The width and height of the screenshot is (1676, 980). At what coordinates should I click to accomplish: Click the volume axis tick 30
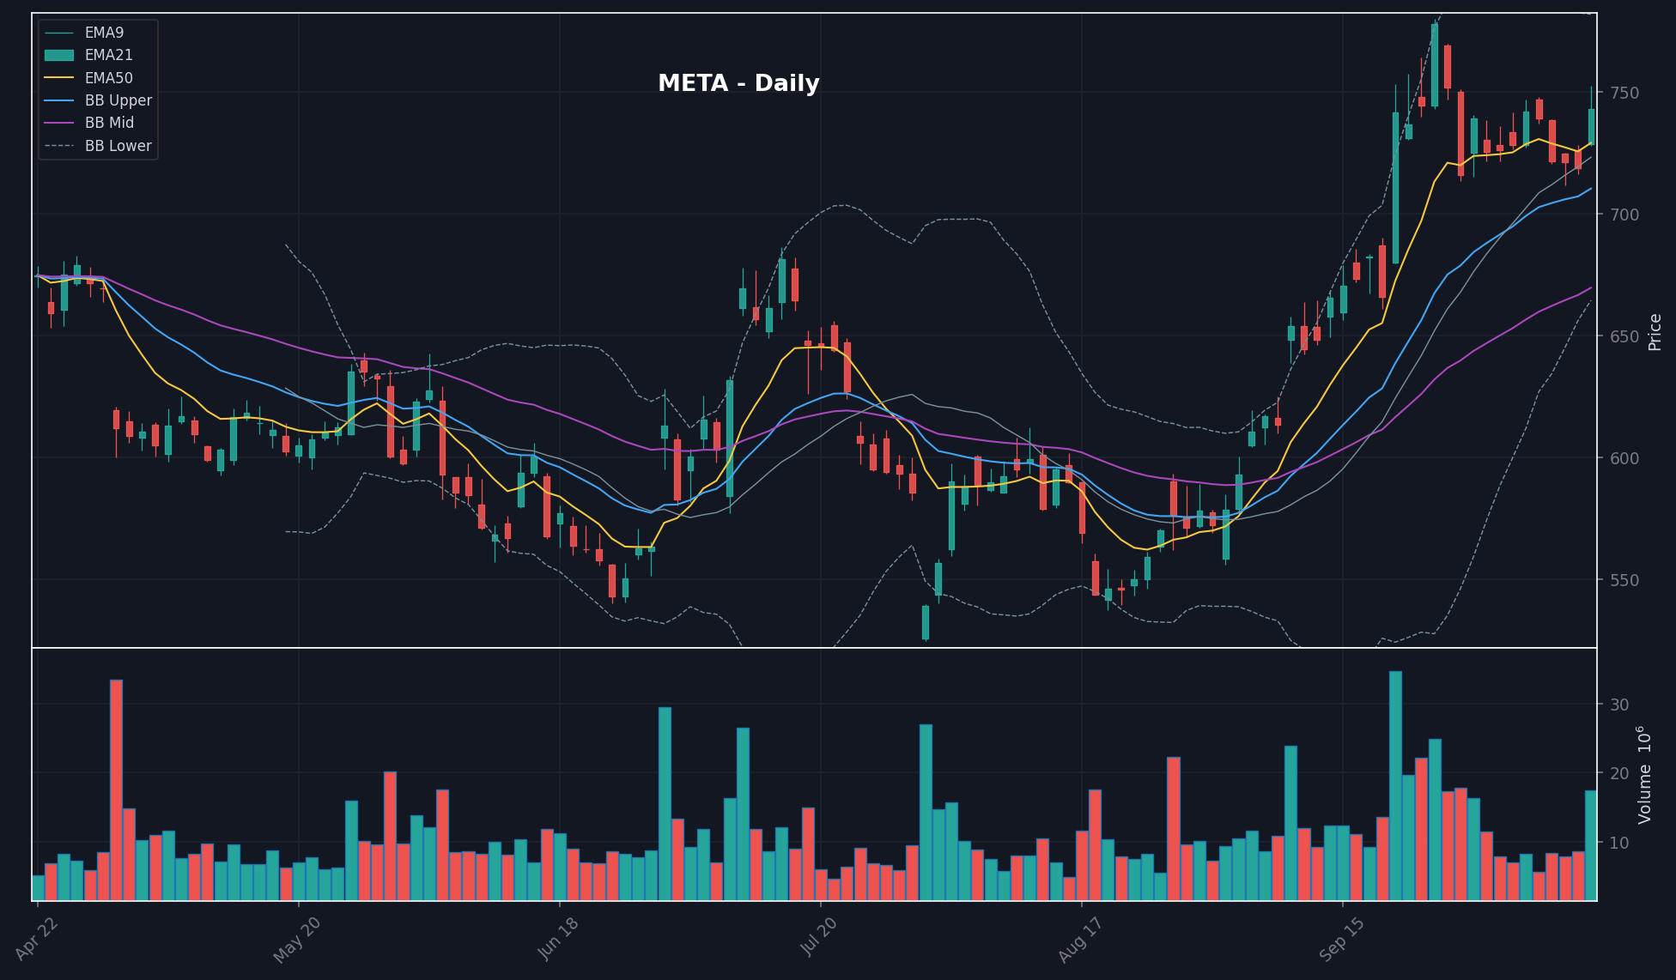pyautogui.click(x=1619, y=705)
